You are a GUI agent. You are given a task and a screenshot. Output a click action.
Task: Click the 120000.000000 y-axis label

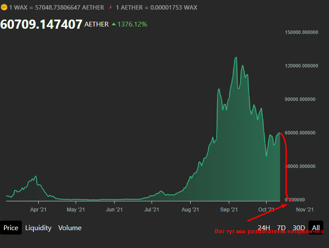[301, 66]
